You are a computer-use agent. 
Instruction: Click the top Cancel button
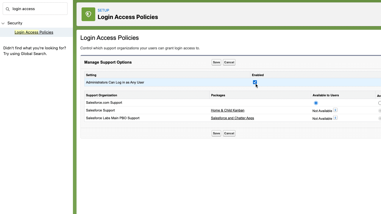tap(229, 62)
